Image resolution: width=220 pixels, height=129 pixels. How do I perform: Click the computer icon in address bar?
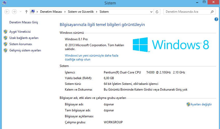click(33, 12)
